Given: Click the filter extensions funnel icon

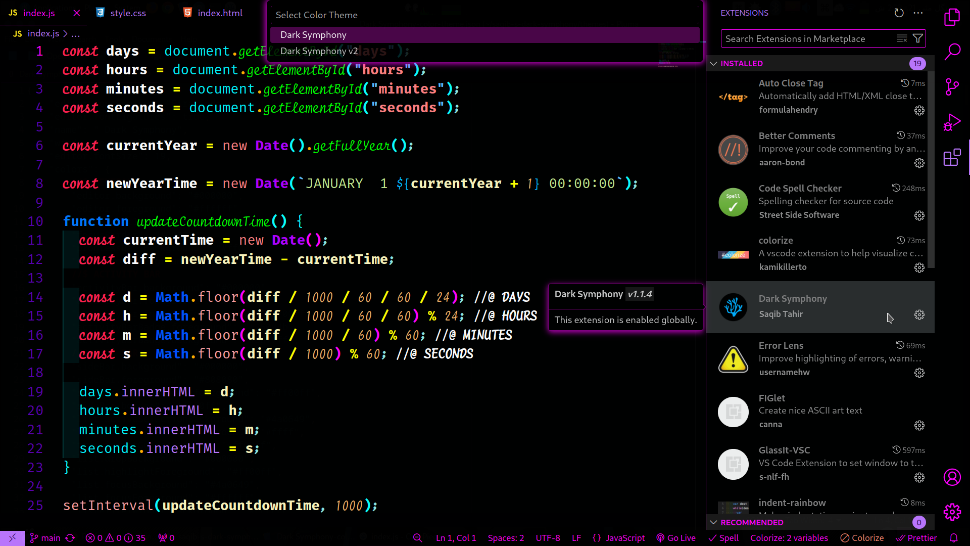Looking at the screenshot, I should click(x=918, y=38).
